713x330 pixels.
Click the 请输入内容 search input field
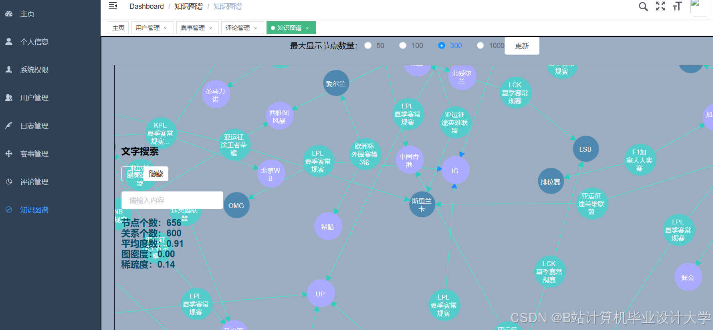coord(172,200)
